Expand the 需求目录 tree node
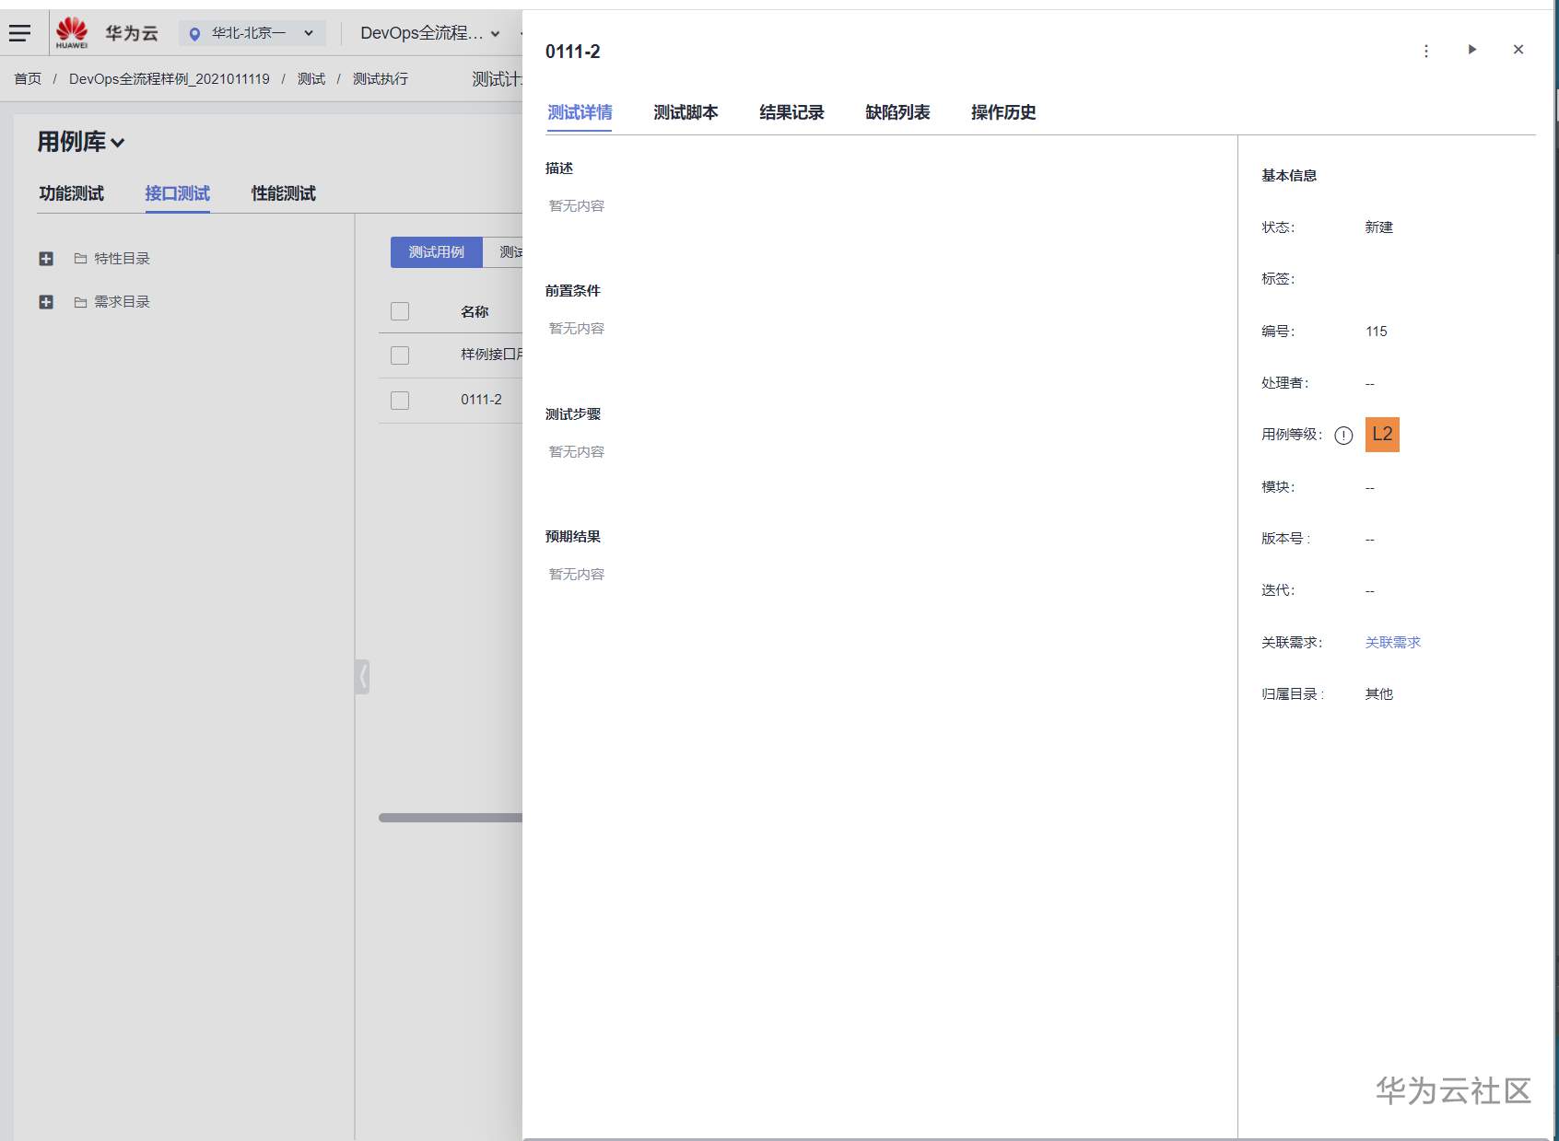Screen dimensions: 1559x1141 point(46,302)
